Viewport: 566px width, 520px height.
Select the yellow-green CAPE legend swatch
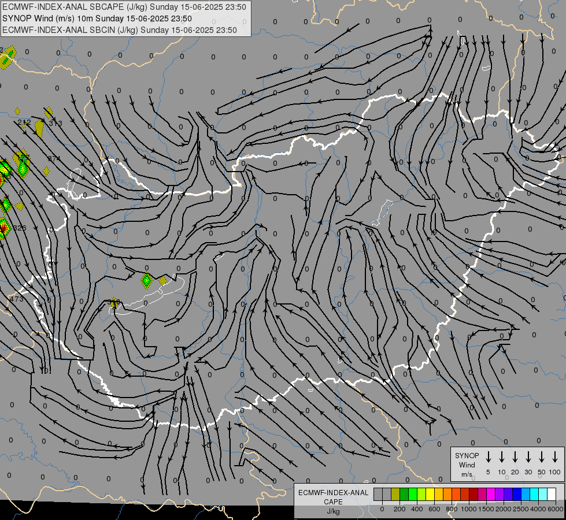coord(421,495)
